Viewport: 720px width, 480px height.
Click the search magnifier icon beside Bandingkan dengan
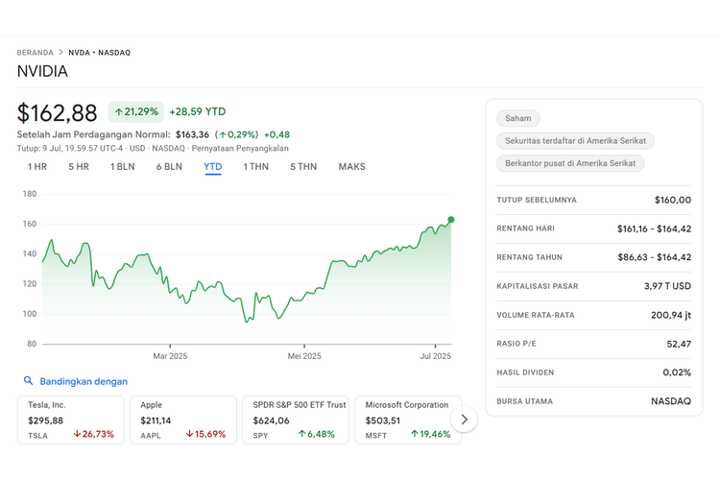(x=29, y=381)
